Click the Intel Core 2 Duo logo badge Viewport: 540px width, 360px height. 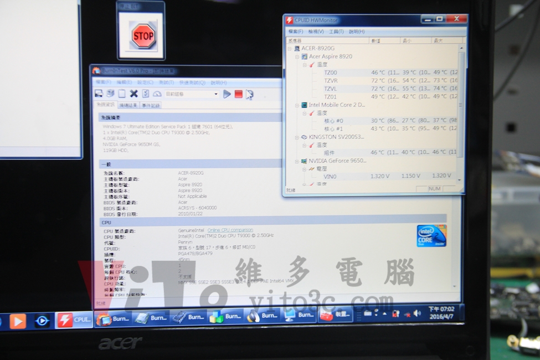431,235
